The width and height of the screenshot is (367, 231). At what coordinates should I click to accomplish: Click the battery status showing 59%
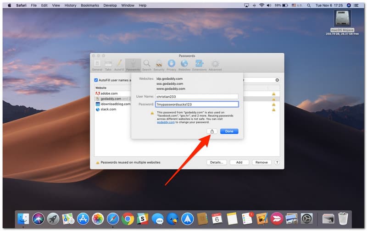point(281,5)
